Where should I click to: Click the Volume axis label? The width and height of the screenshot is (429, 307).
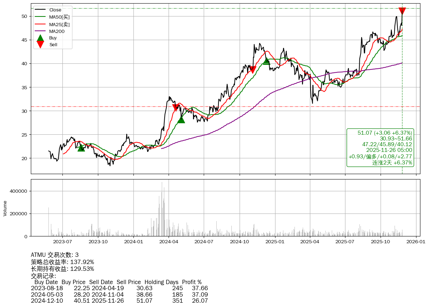click(5, 208)
